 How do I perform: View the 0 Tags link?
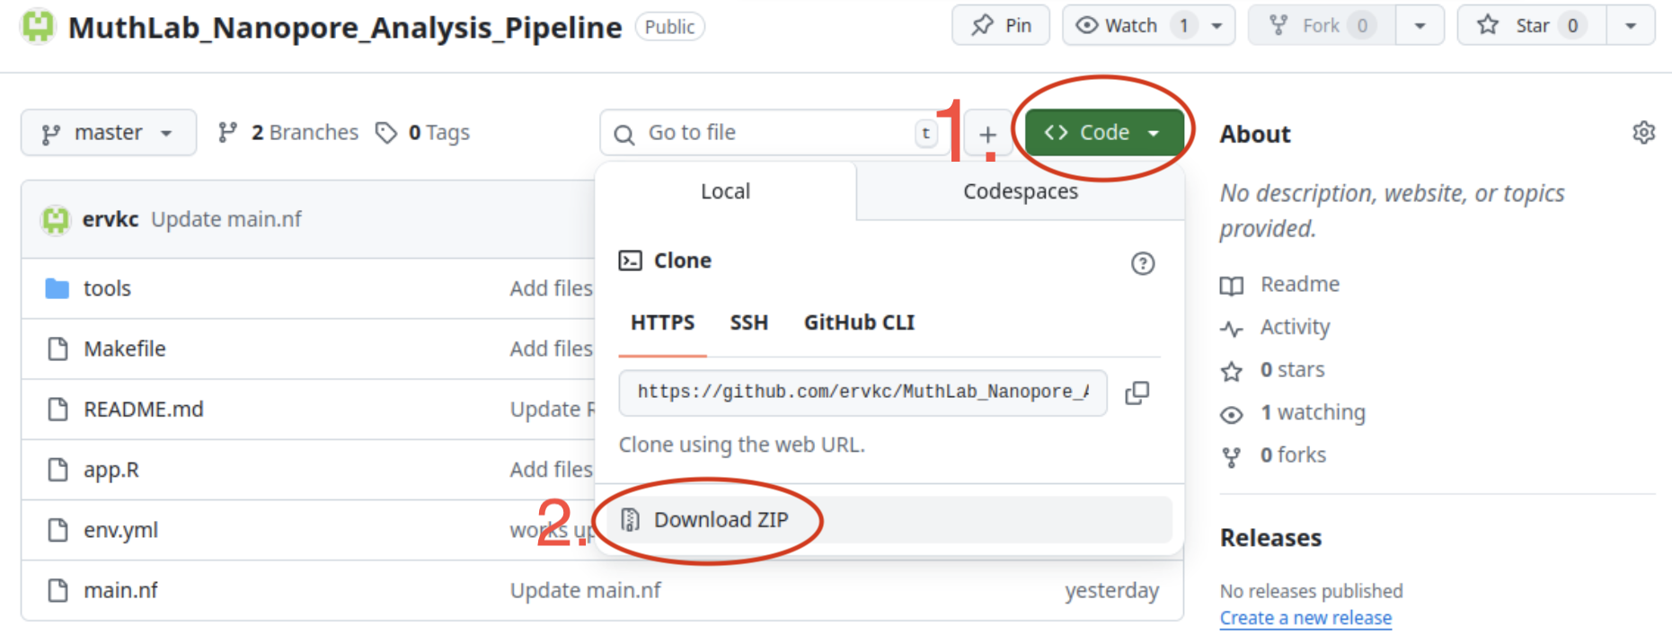point(423,133)
